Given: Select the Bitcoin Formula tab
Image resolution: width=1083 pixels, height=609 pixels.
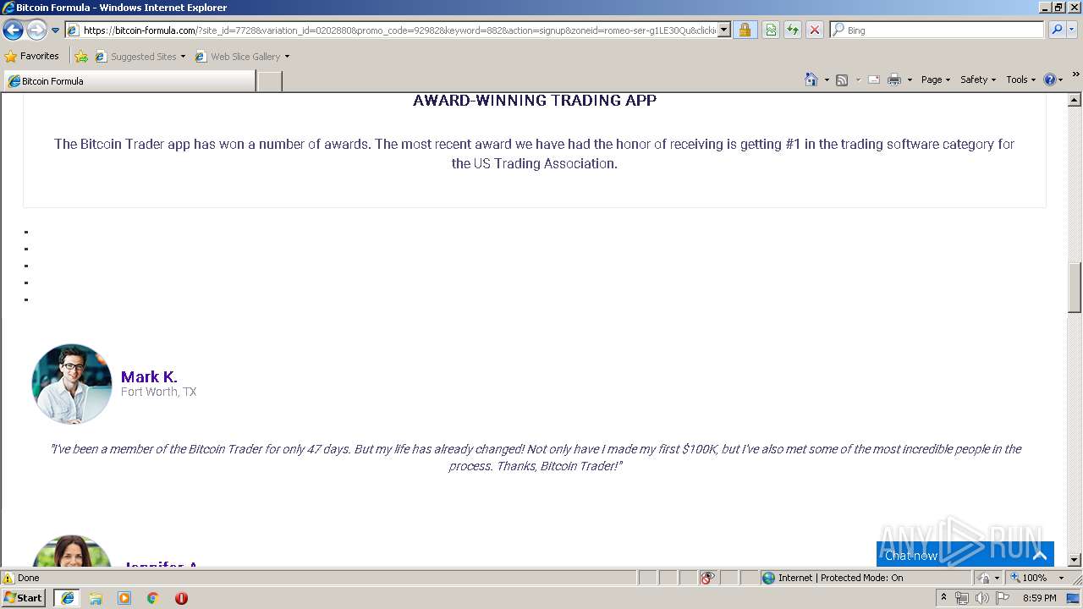Looking at the screenshot, I should tap(129, 81).
